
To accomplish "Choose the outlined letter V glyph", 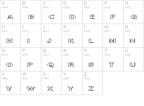I will click(9, 88).
